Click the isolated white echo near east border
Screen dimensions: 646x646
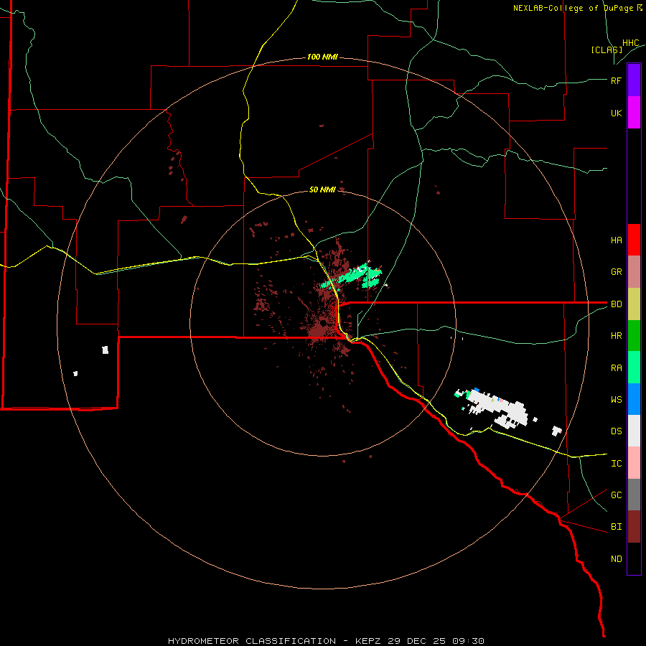[x=556, y=431]
